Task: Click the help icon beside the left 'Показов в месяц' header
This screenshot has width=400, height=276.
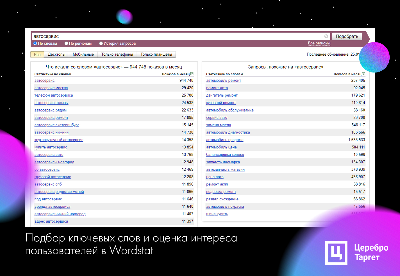Action: click(192, 74)
